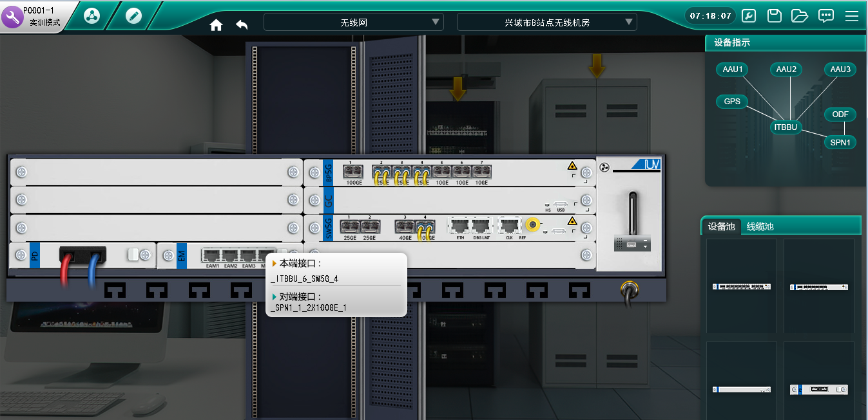The image size is (868, 420).
Task: Open the hamburger menu icon
Action: point(852,16)
